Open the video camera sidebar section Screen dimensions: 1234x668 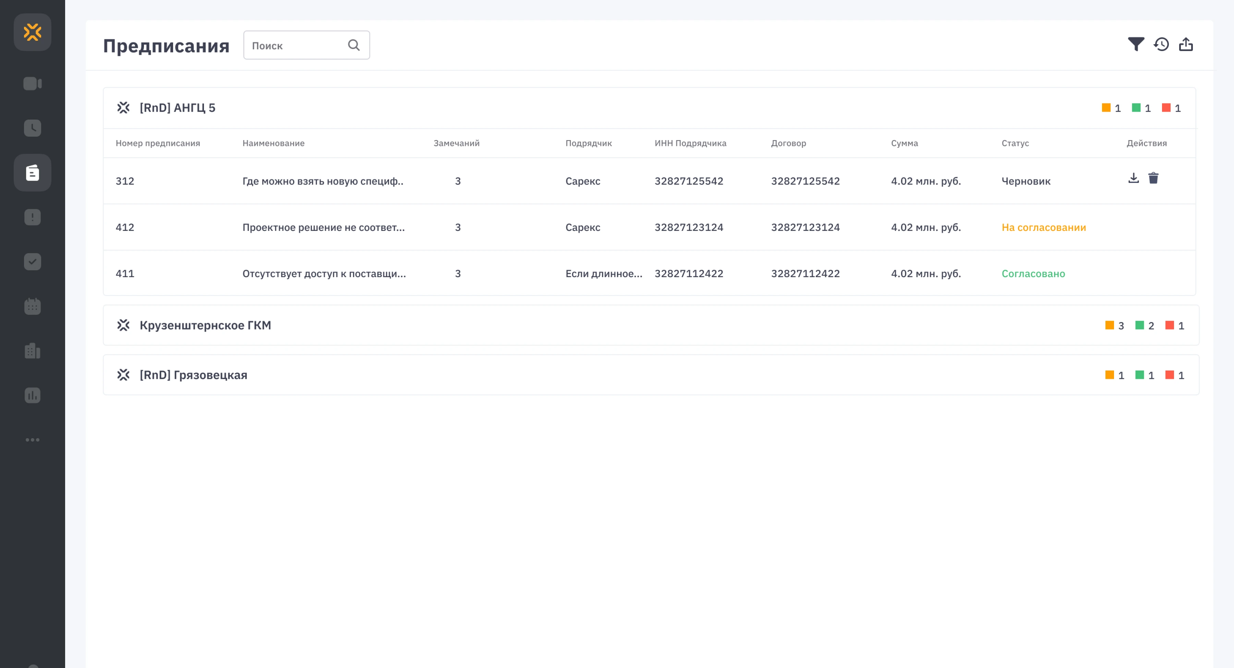tap(33, 84)
